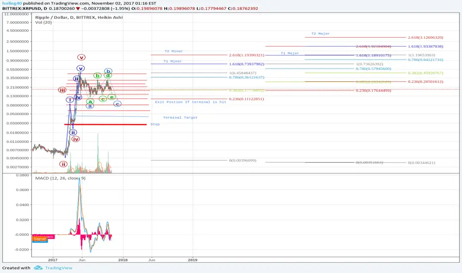This screenshot has width=462, height=273.
Task: Select the green circled d wave marker
Action: (108, 75)
